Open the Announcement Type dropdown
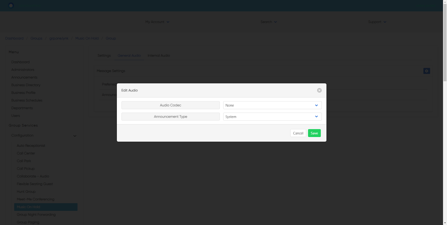This screenshot has height=225, width=447. tap(272, 117)
